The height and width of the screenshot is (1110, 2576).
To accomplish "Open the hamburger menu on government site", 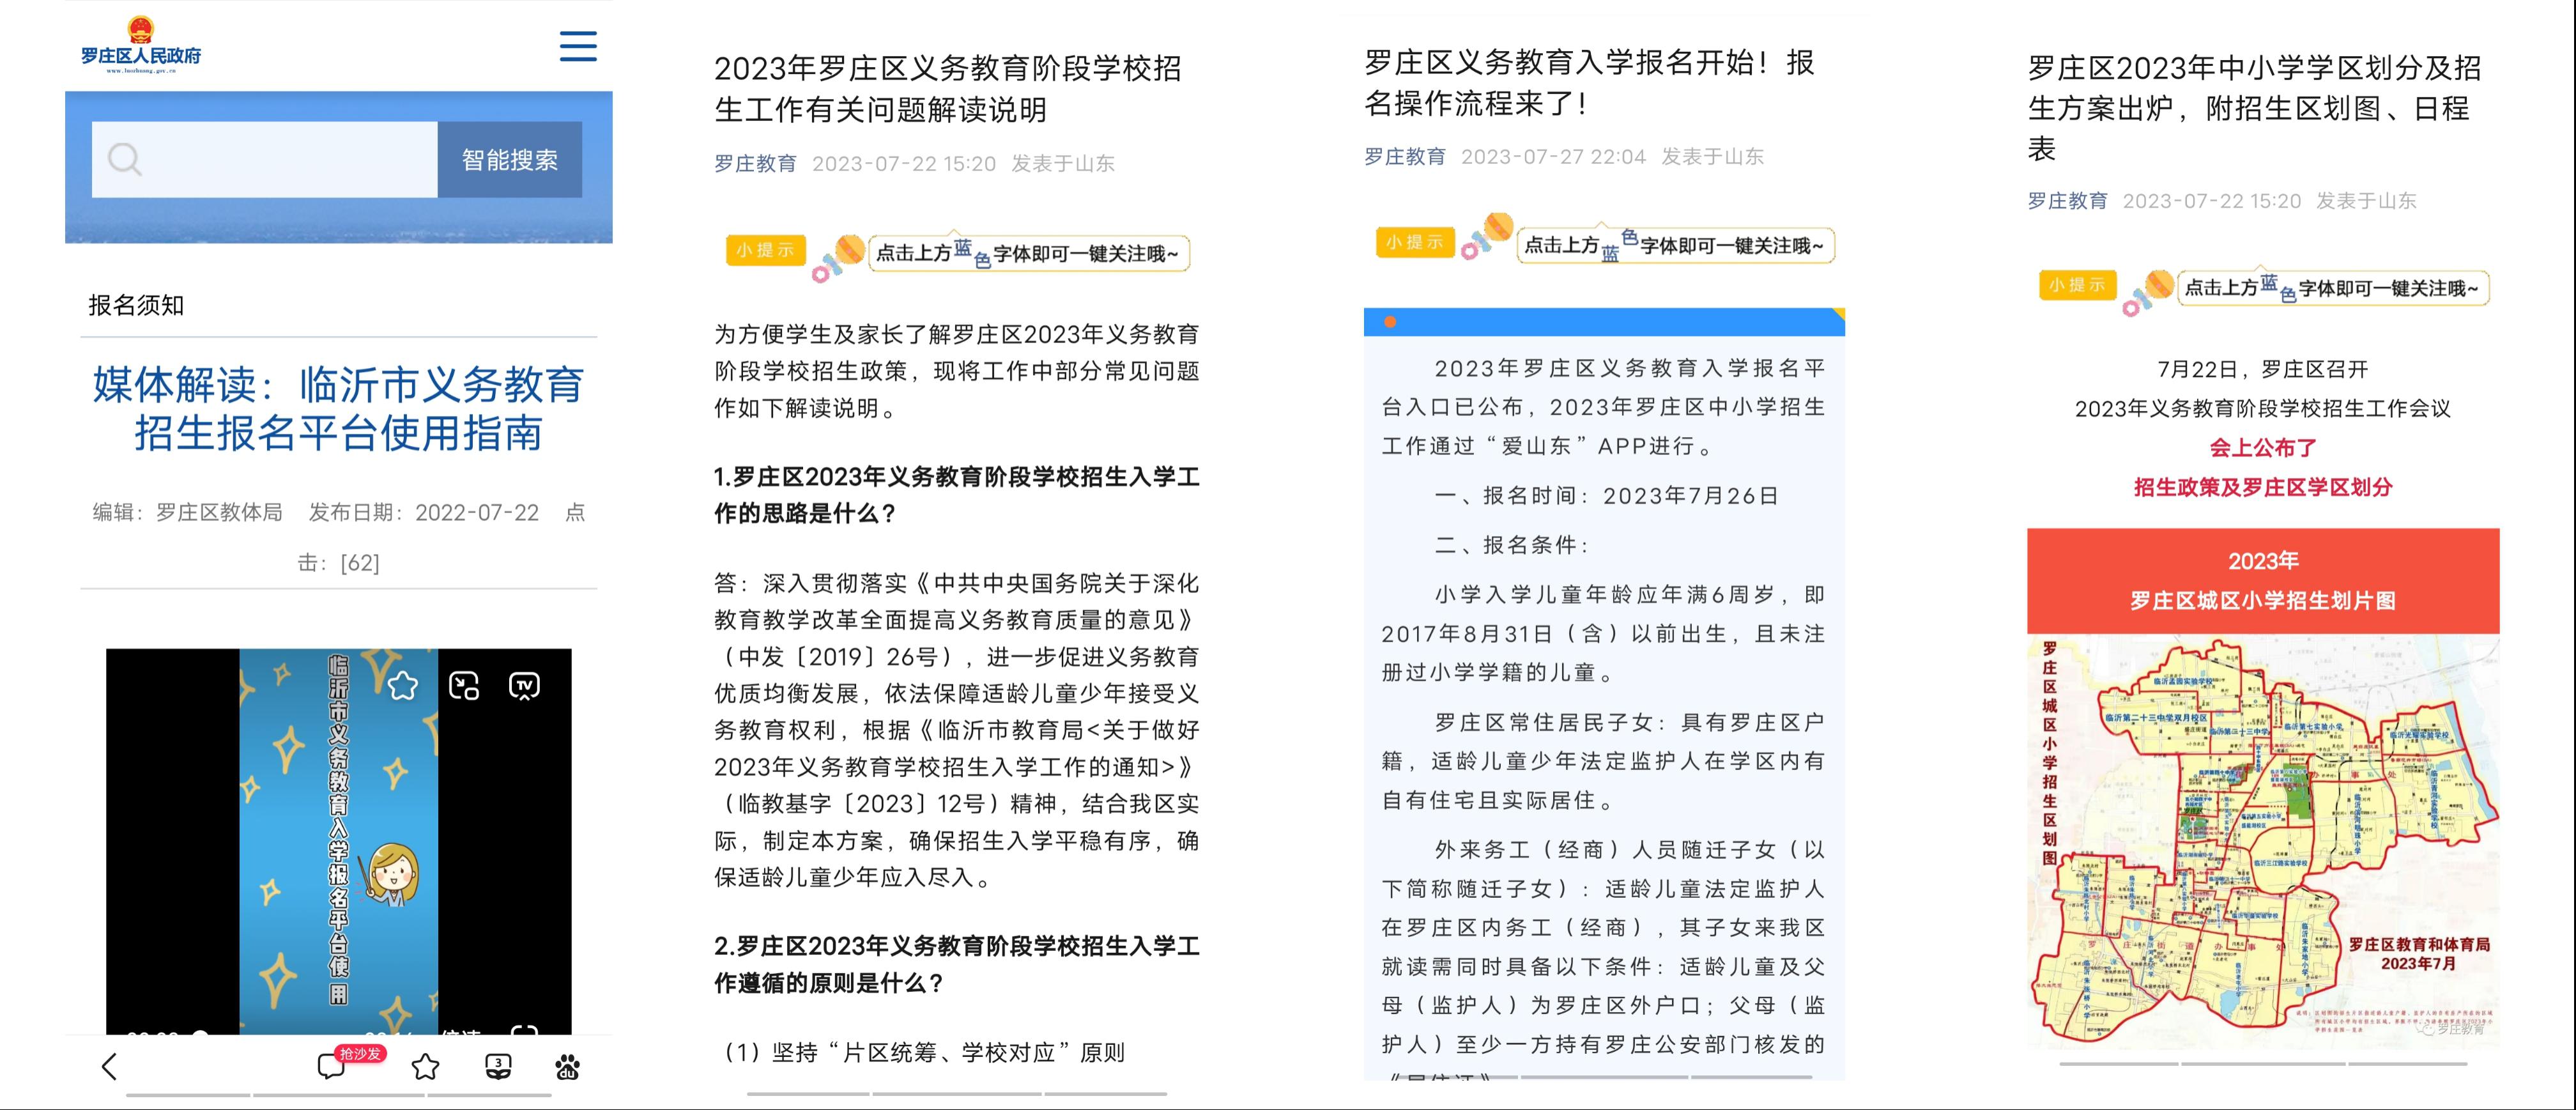I will (577, 46).
